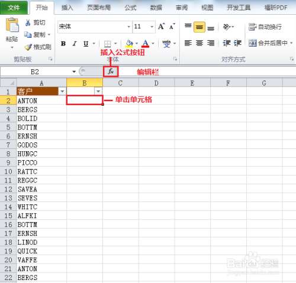Open the font name dropdown
The width and height of the screenshot is (296, 283).
point(128,27)
